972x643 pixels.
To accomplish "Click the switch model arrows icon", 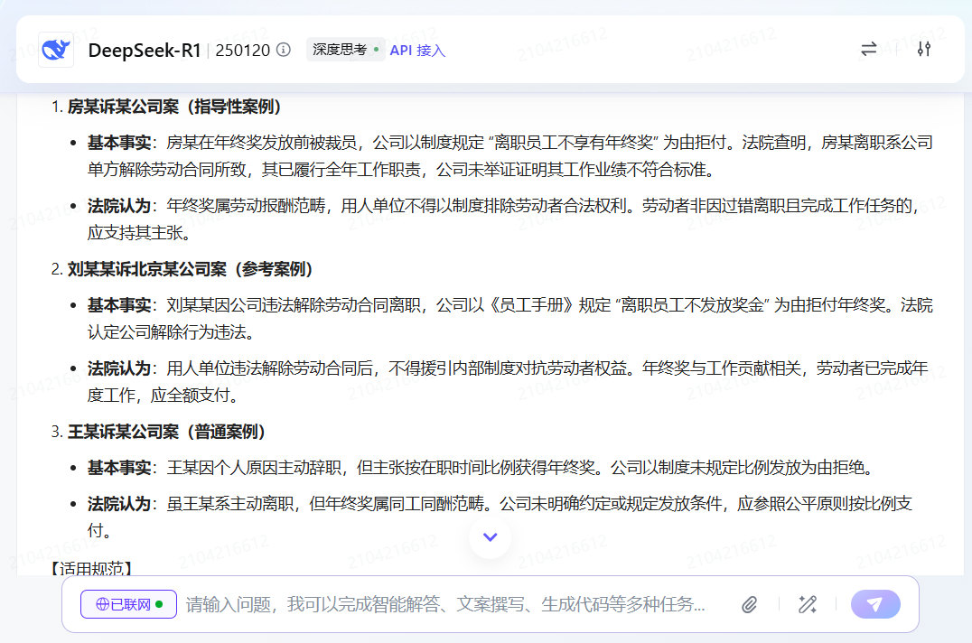I will [868, 50].
